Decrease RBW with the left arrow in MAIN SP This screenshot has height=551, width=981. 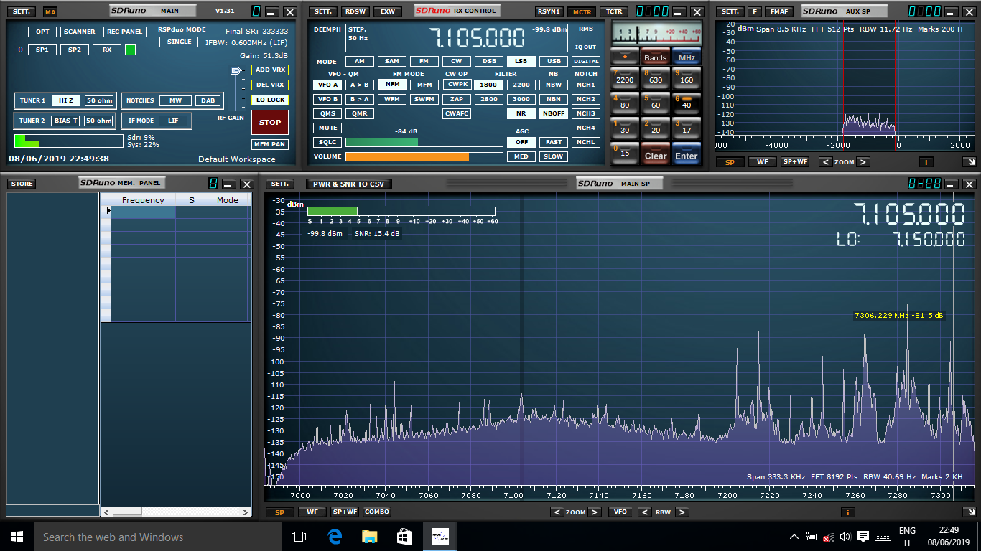click(x=644, y=512)
